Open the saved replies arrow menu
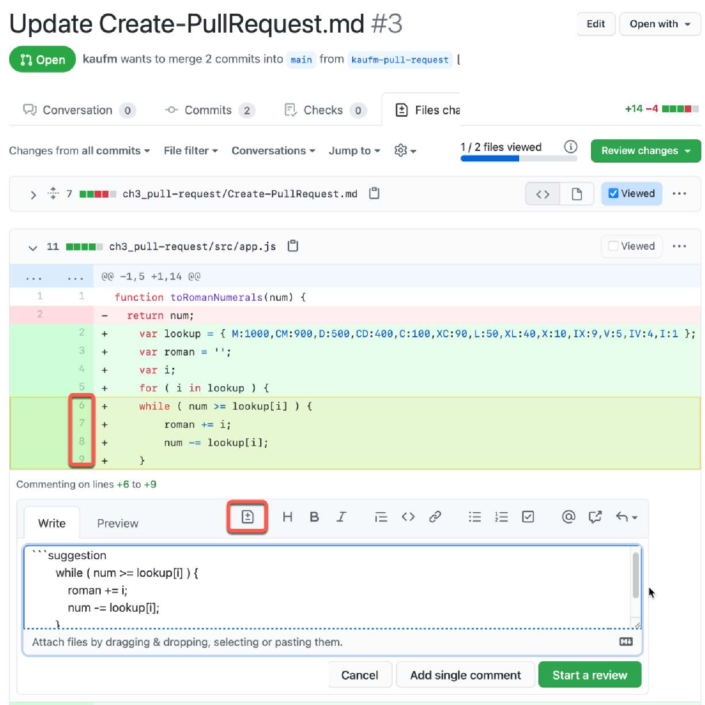The image size is (705, 705). point(626,517)
